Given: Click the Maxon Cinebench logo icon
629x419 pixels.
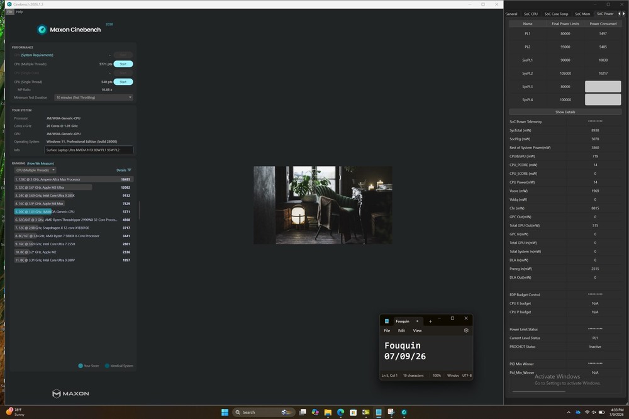Looking at the screenshot, I should (42, 30).
